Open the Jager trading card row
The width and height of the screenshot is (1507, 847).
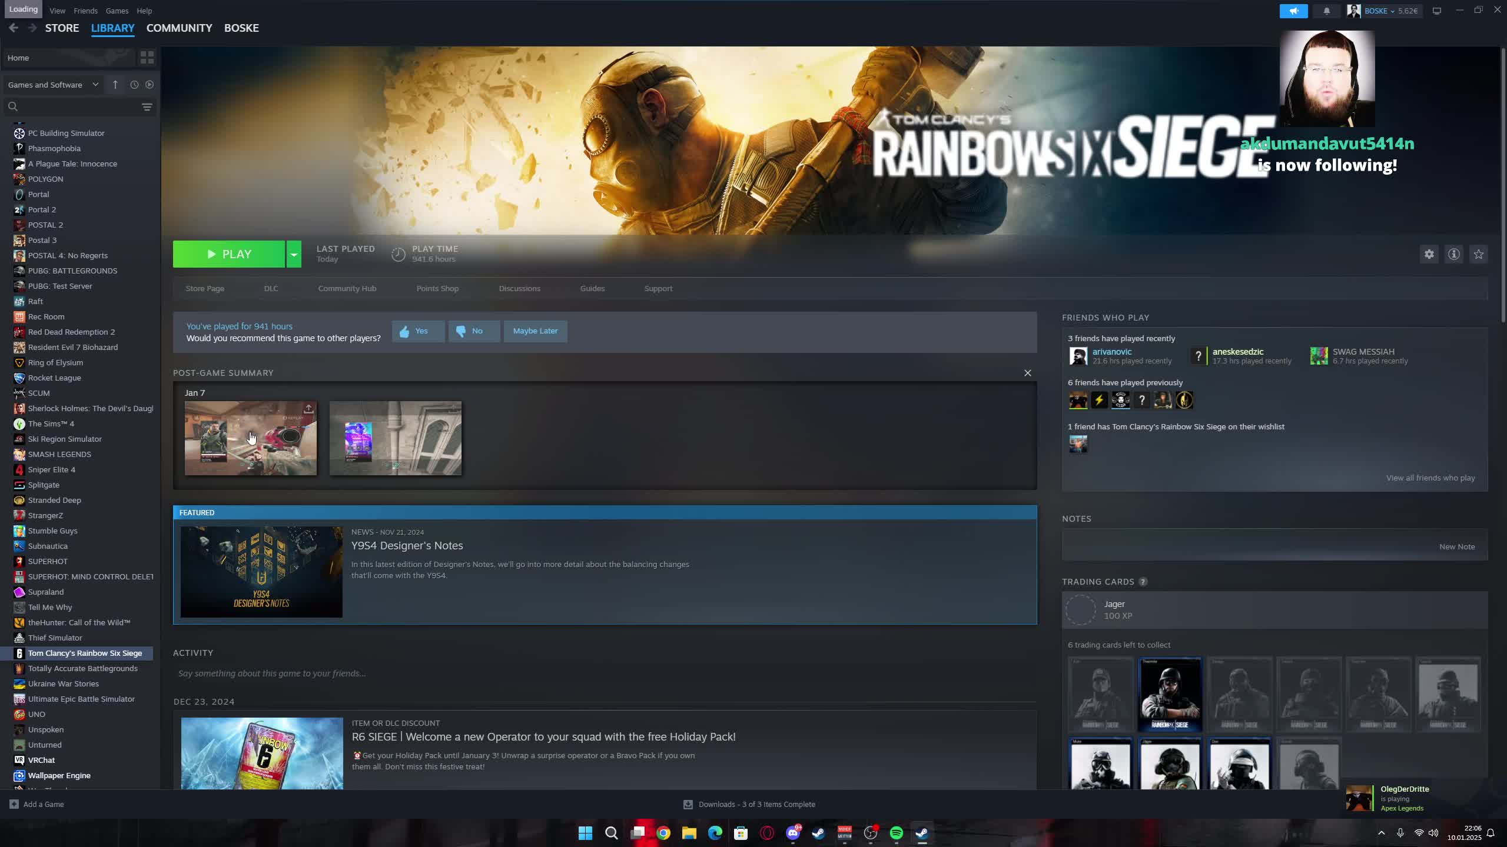click(x=1274, y=610)
